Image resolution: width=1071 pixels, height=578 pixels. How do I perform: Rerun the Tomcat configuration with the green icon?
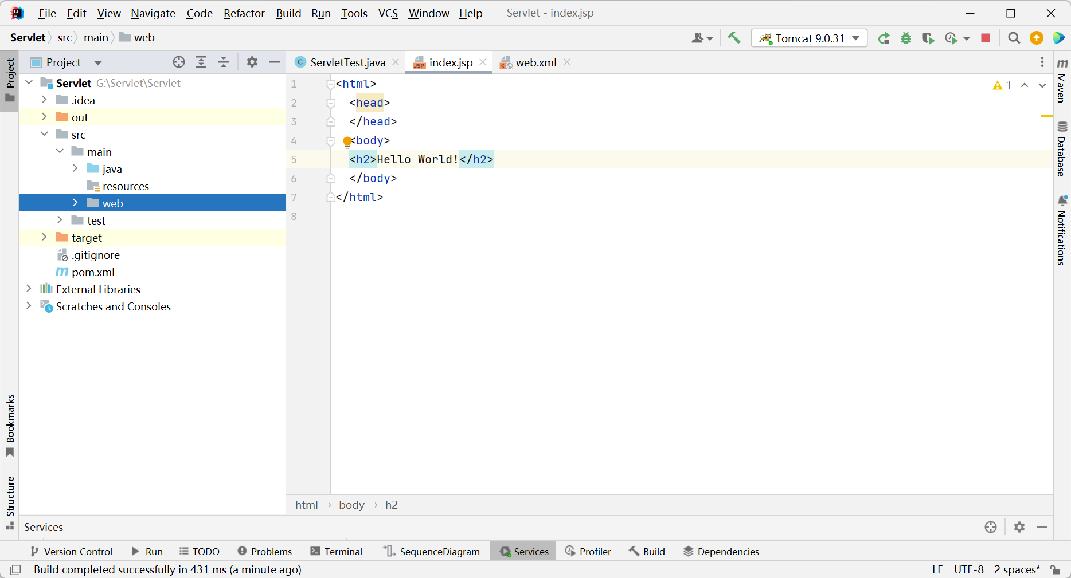tap(884, 38)
